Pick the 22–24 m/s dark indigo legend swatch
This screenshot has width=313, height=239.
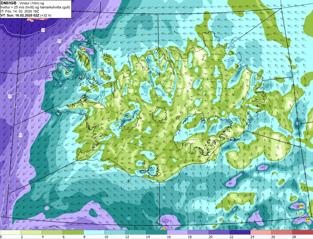click(240, 232)
